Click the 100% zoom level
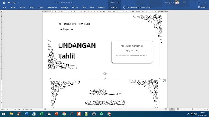209x117 pixels. click(206, 109)
